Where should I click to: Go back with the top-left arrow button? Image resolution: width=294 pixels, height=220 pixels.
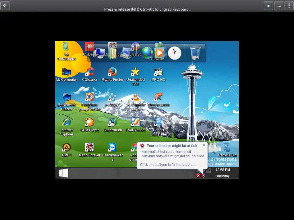[5, 6]
